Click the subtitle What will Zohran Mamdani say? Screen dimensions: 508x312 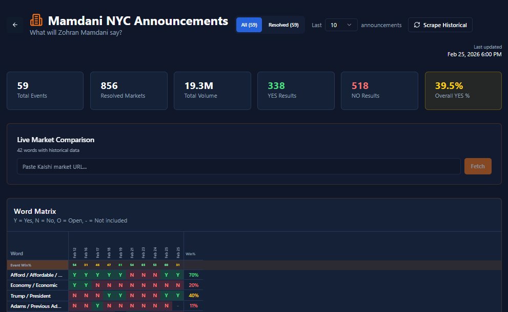[76, 33]
